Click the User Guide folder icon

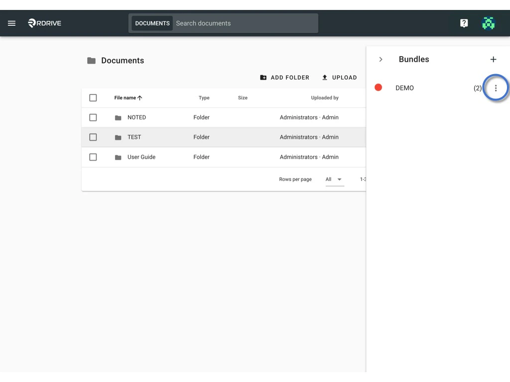click(118, 157)
